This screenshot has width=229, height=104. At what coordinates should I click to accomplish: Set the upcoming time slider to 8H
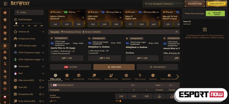pos(29,26)
